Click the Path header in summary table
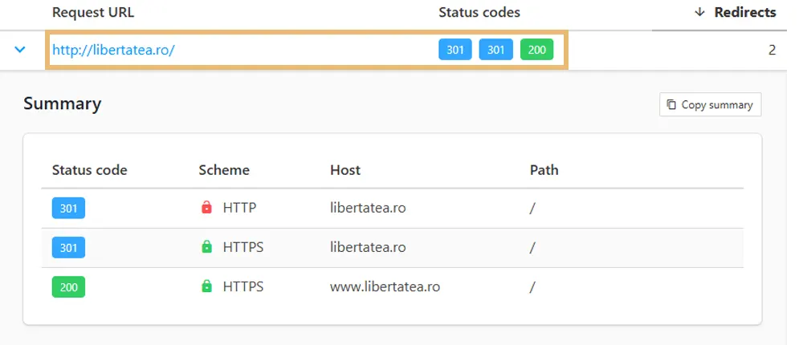 [x=544, y=170]
